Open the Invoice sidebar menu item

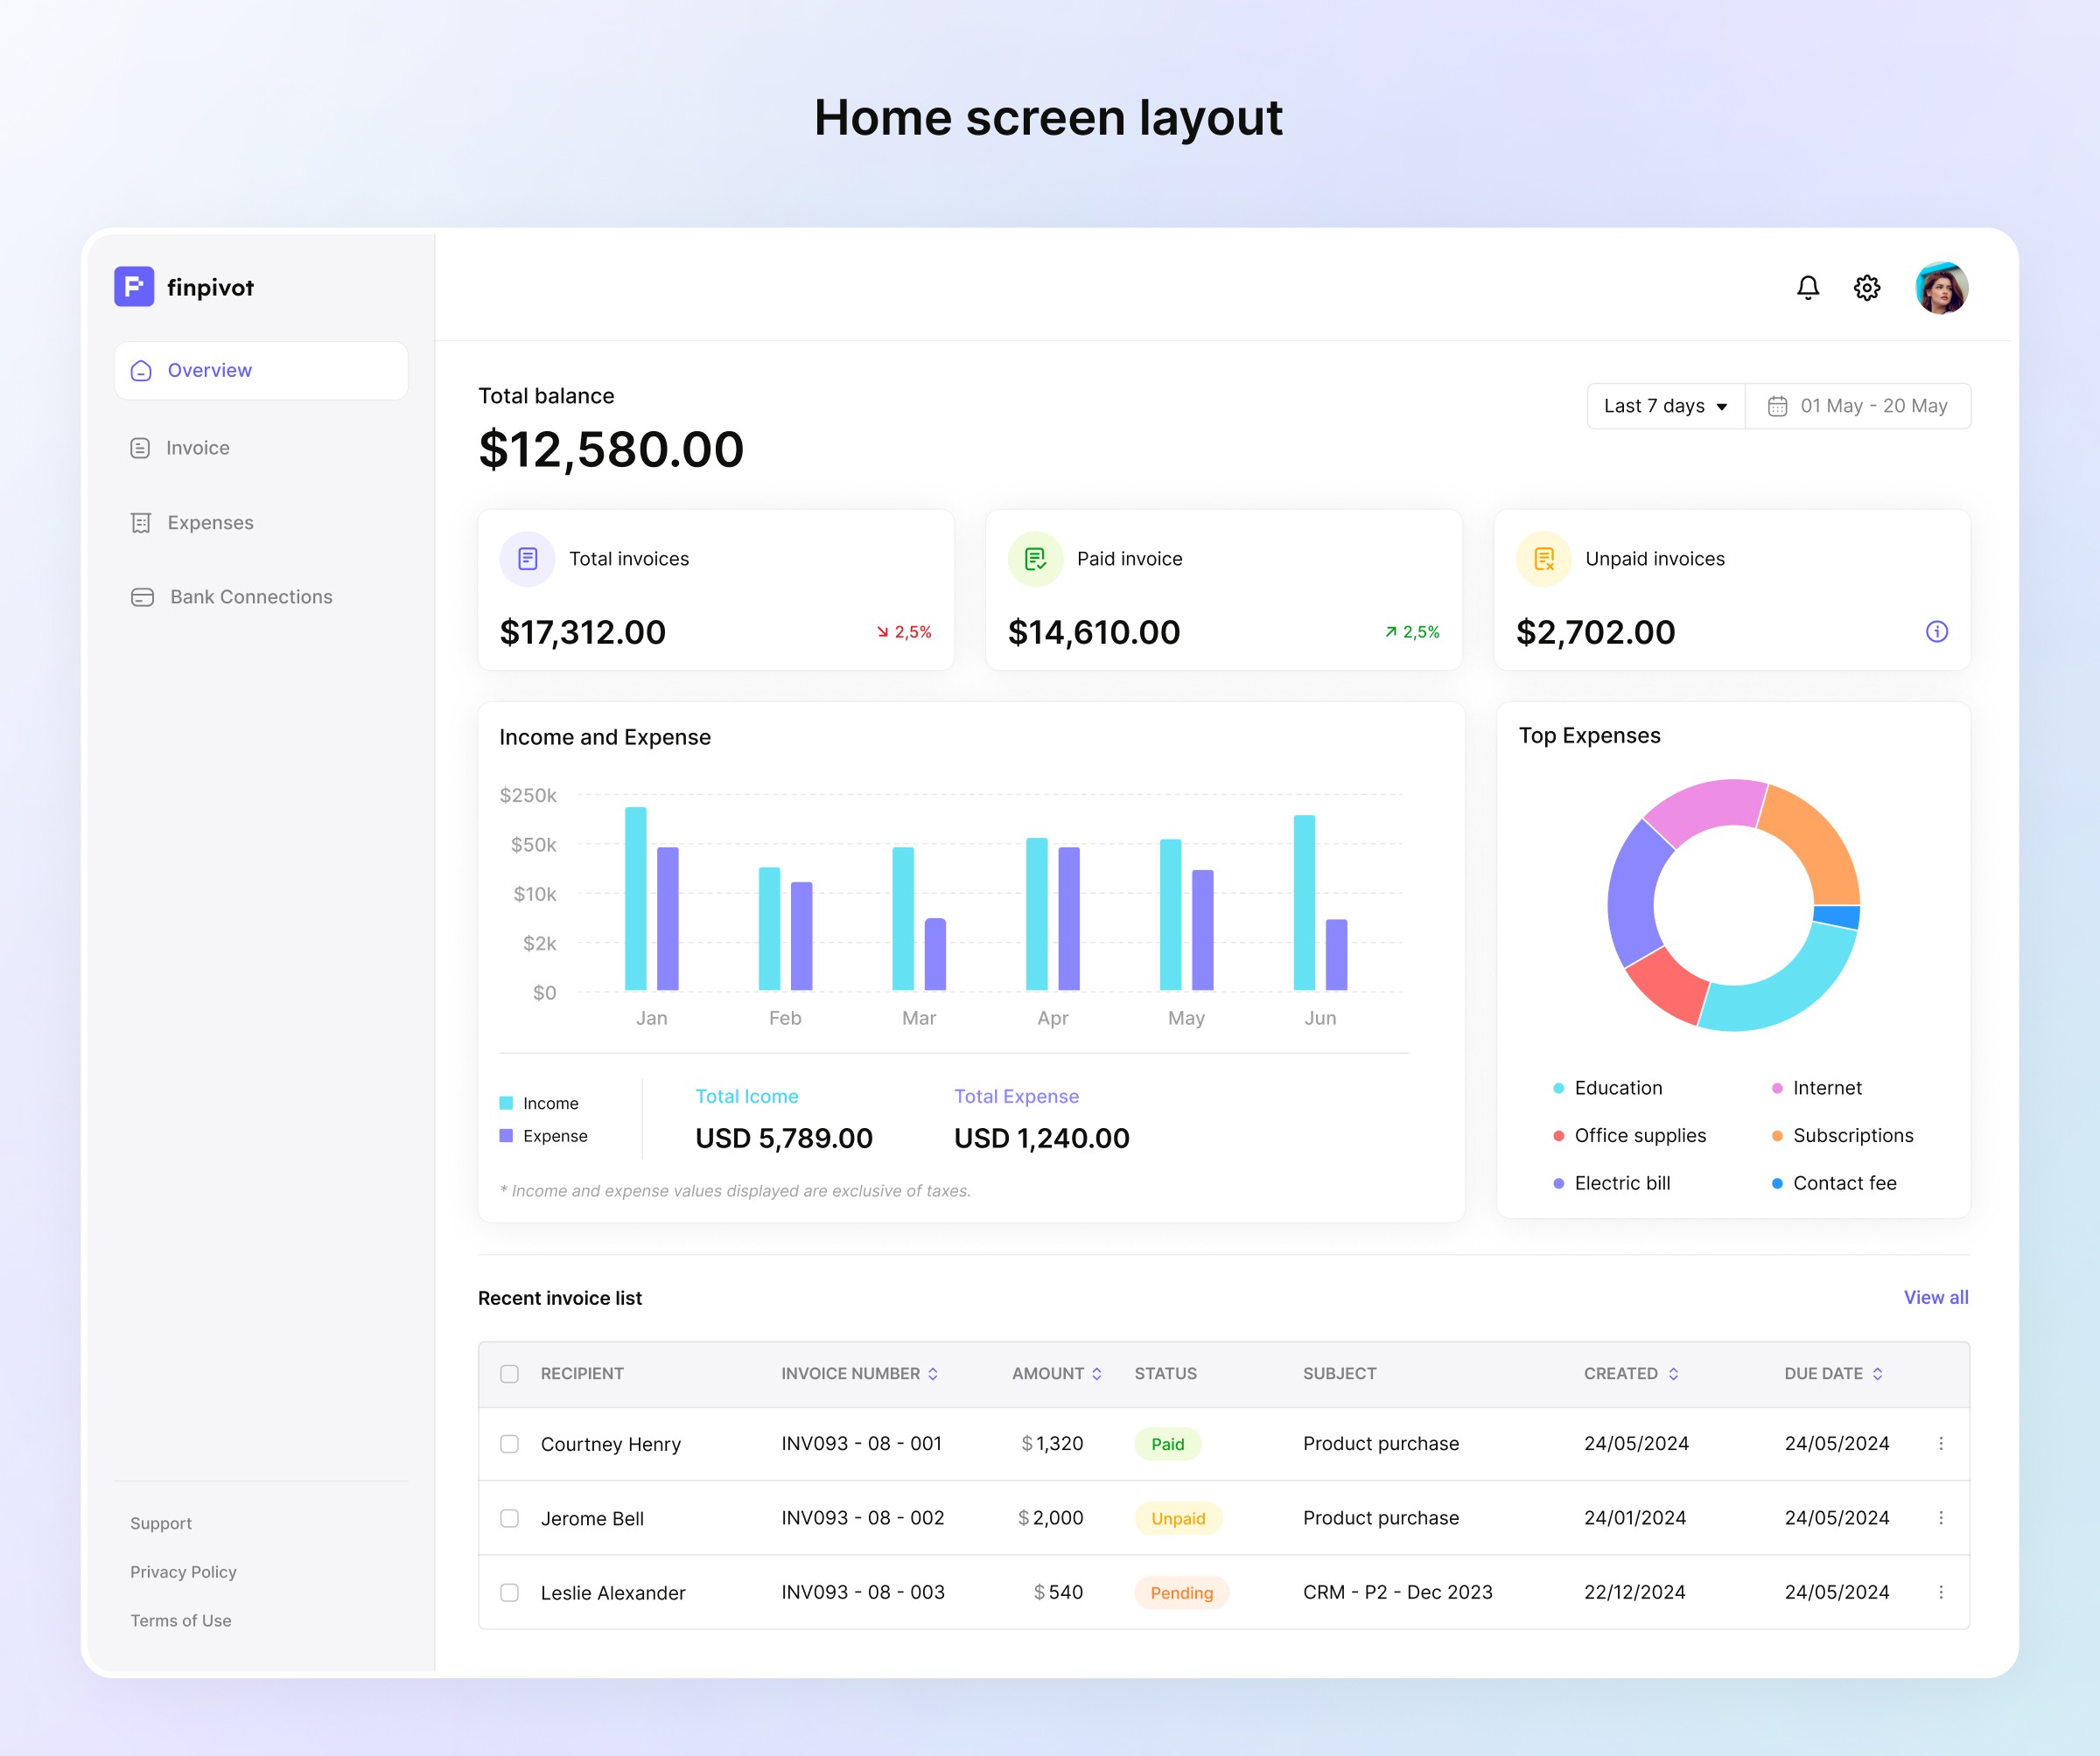pos(197,448)
